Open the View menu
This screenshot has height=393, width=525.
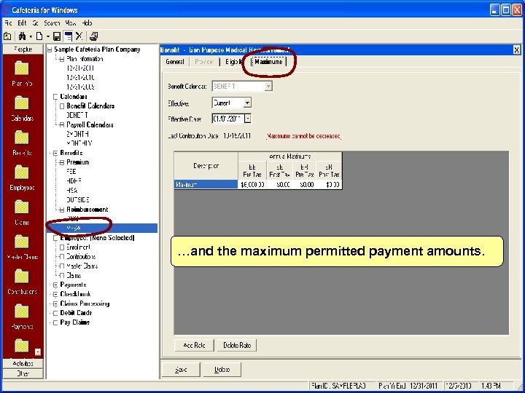70,23
